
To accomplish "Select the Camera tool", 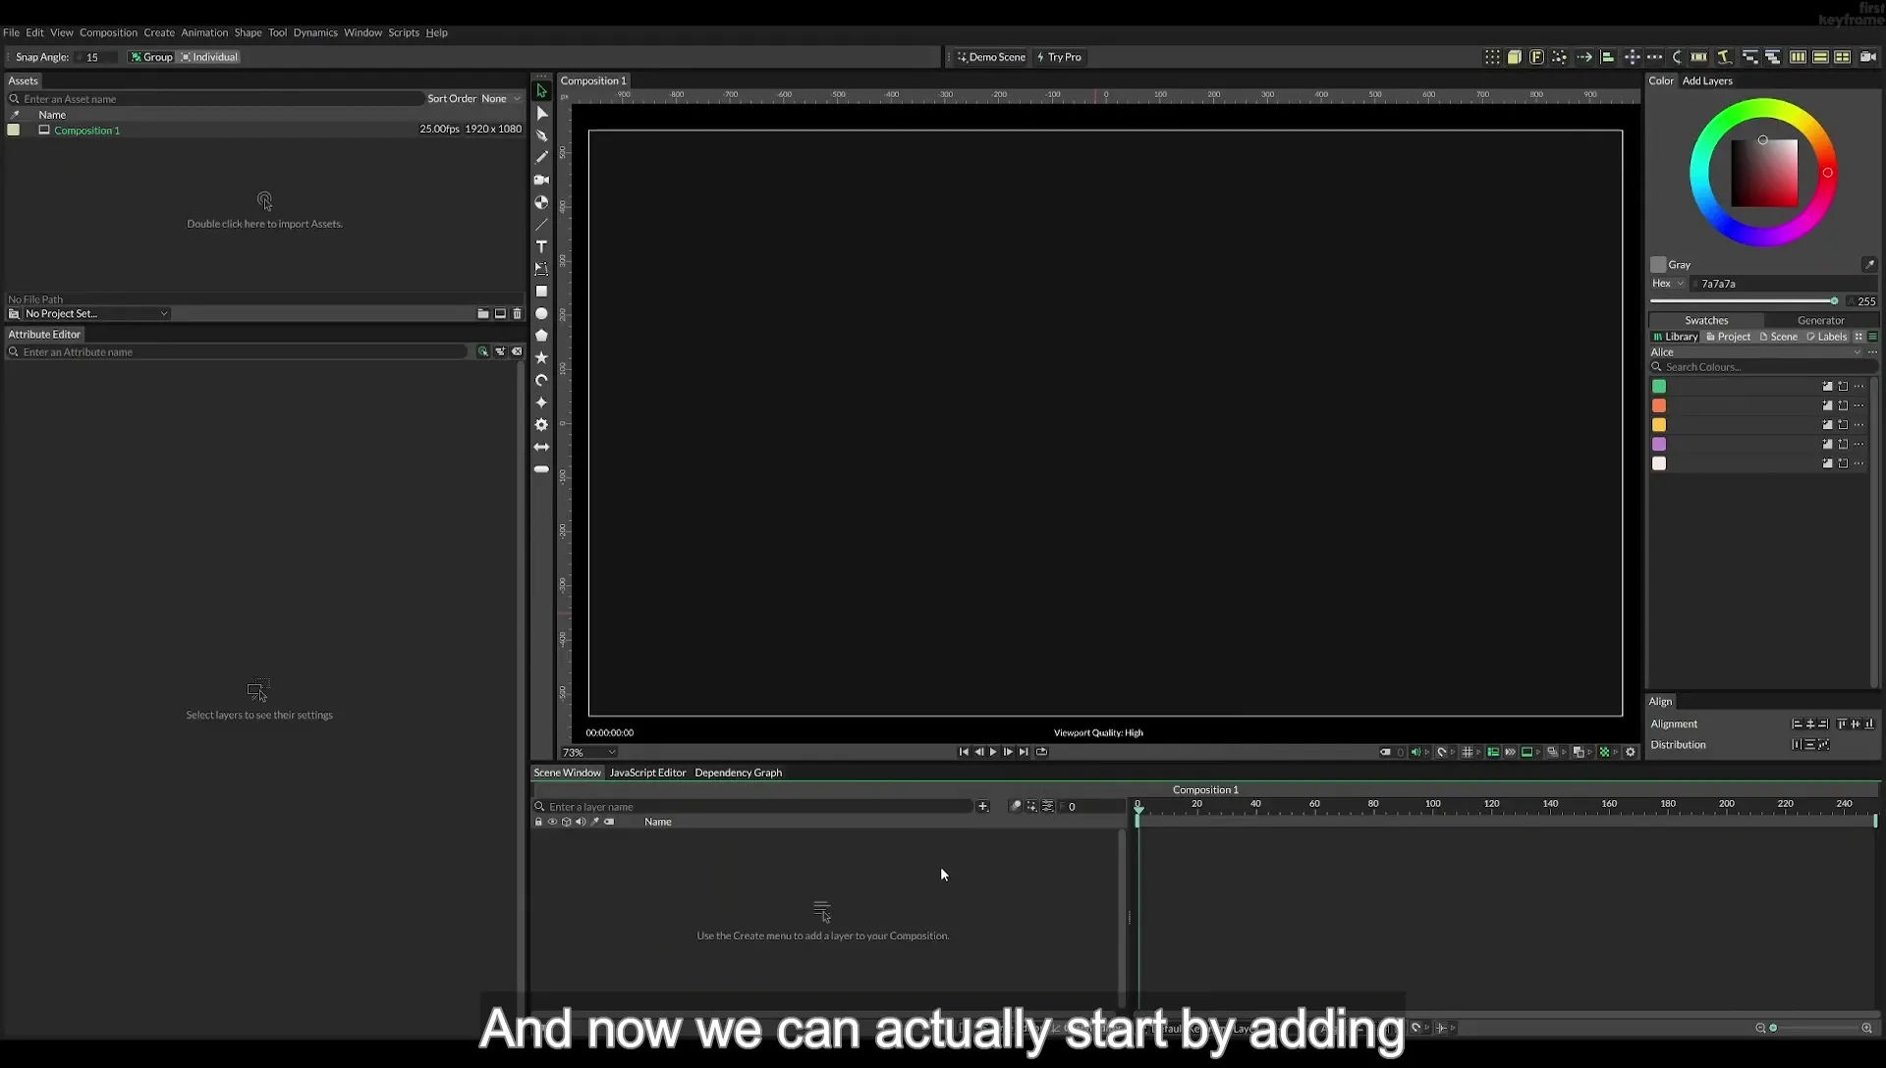I will [541, 180].
